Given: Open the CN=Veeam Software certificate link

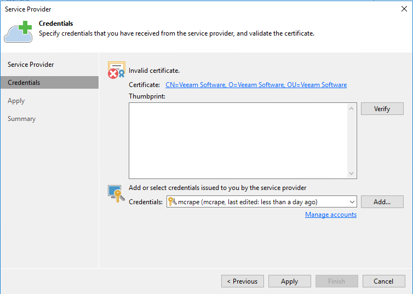Looking at the screenshot, I should click(x=256, y=85).
